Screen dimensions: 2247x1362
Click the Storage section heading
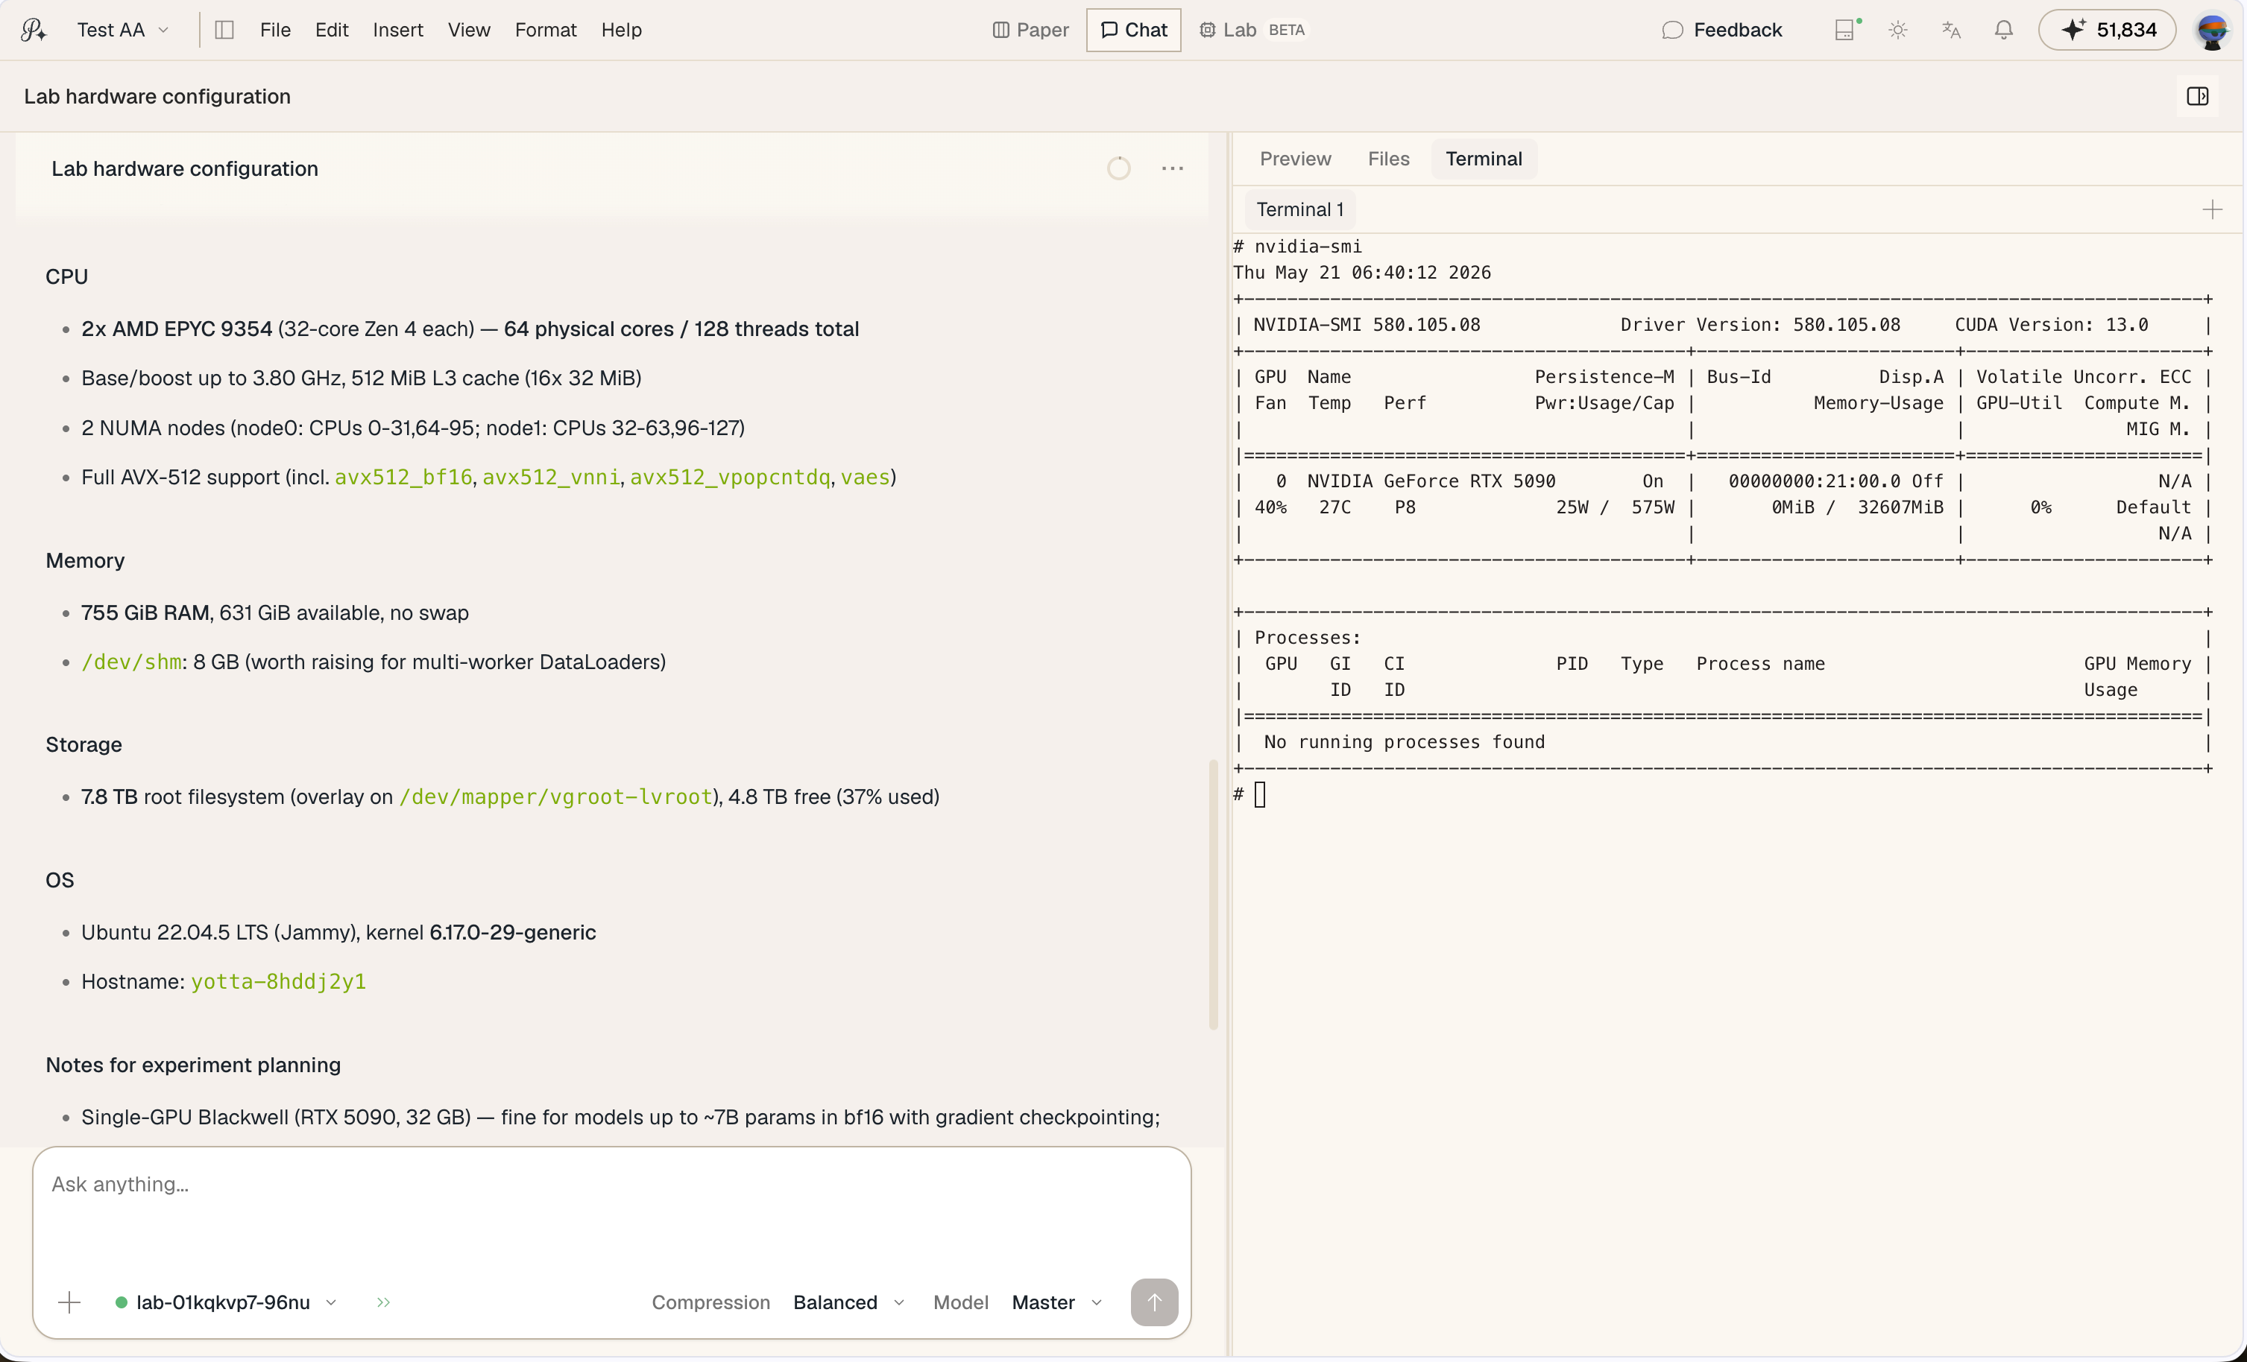click(x=84, y=745)
